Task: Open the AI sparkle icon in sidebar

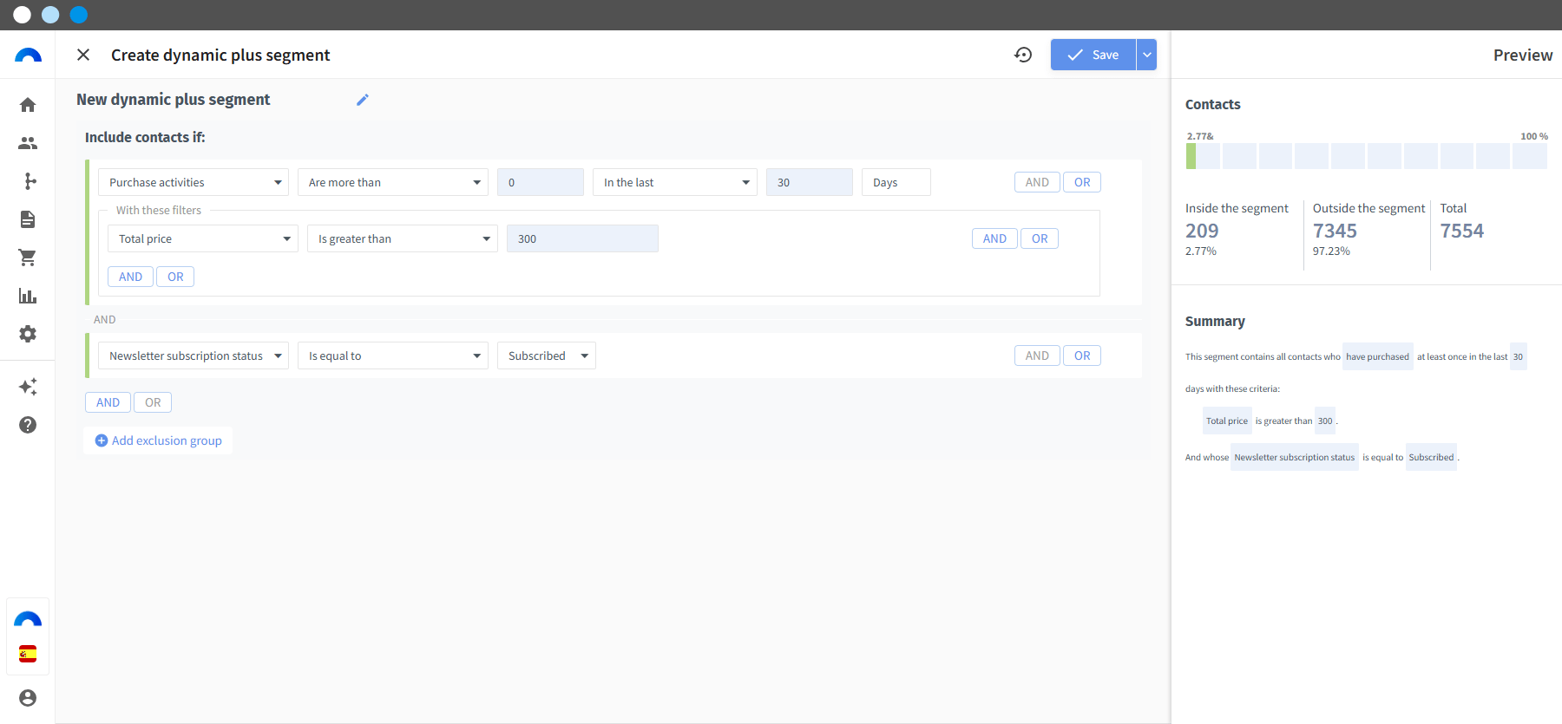Action: tap(28, 387)
